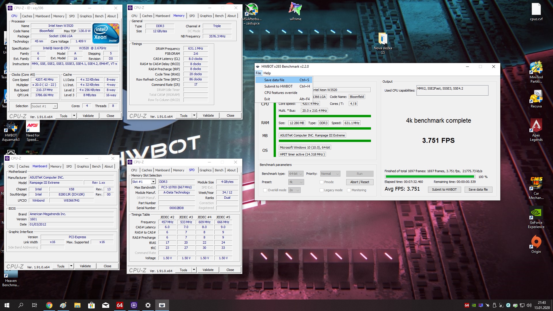553x311 pixels.
Task: Open the Overkill mode 2x dropdown
Action: (x=294, y=190)
